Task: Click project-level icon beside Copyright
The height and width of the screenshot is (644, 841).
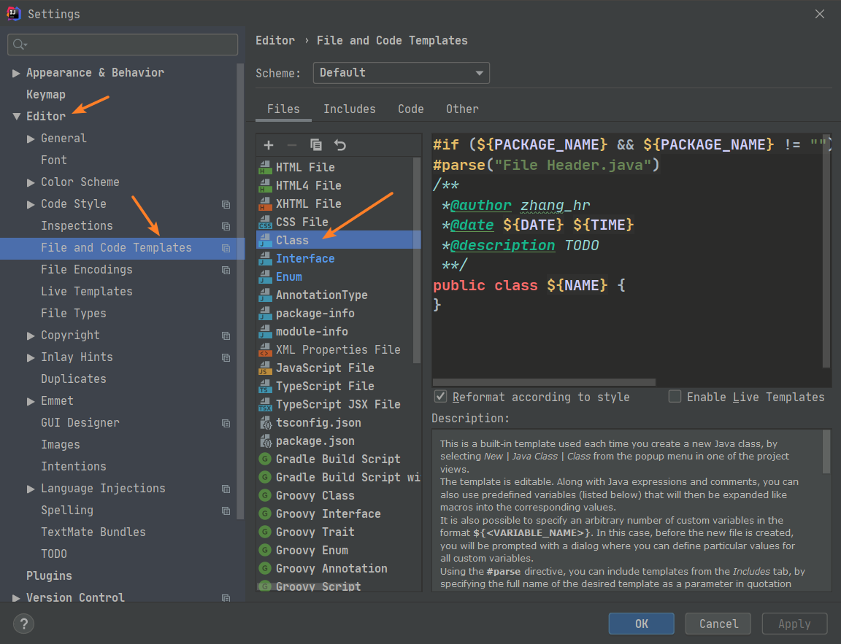Action: (x=226, y=336)
